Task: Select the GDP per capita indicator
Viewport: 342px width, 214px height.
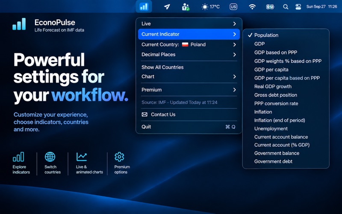Action: (x=286, y=70)
